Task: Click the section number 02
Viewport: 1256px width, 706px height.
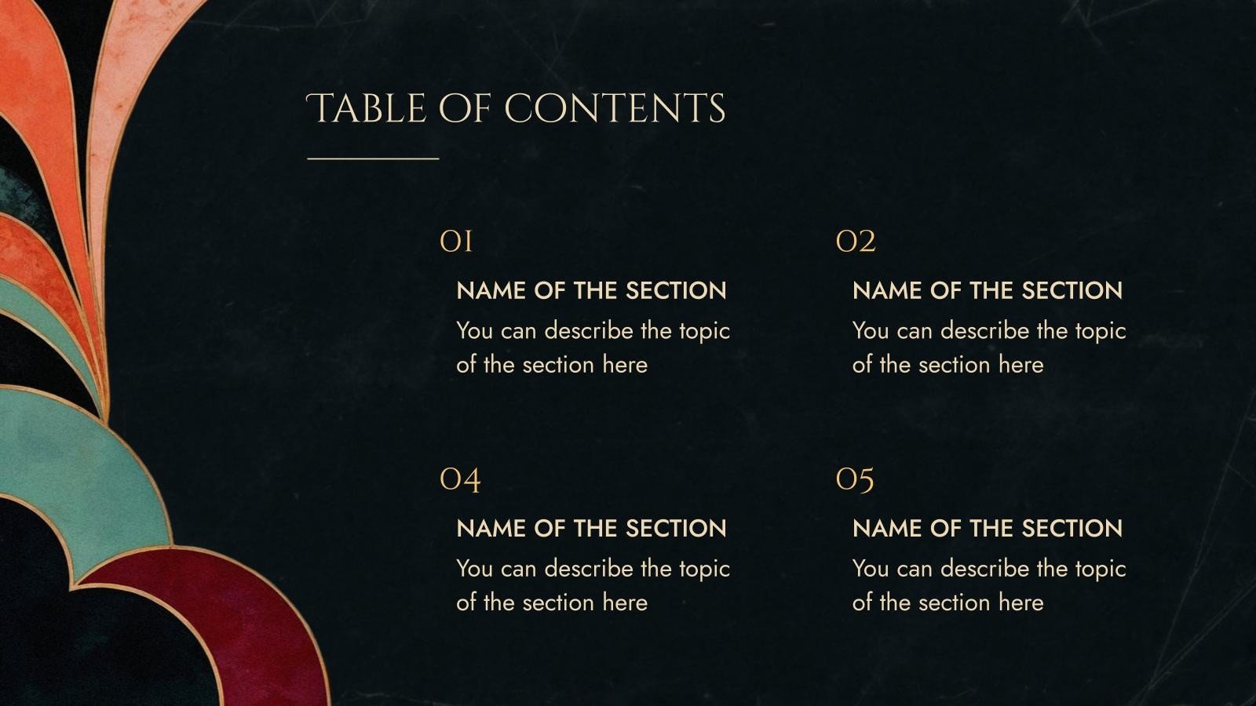Action: click(x=855, y=241)
